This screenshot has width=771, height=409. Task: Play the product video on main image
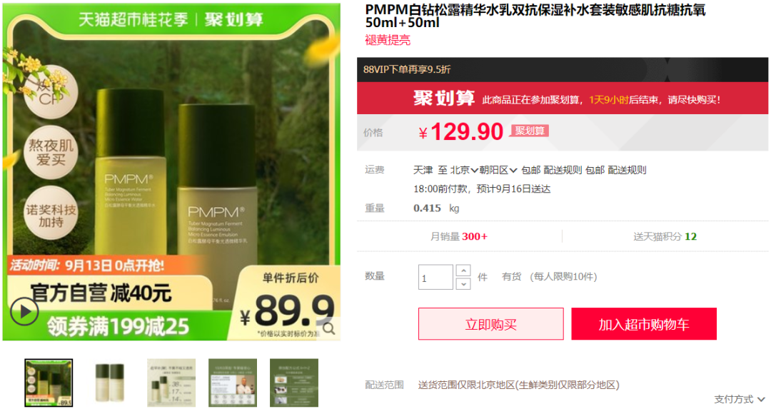click(x=24, y=312)
